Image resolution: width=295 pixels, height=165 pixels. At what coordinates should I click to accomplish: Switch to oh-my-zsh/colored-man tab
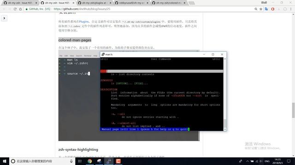[x=168, y=3]
